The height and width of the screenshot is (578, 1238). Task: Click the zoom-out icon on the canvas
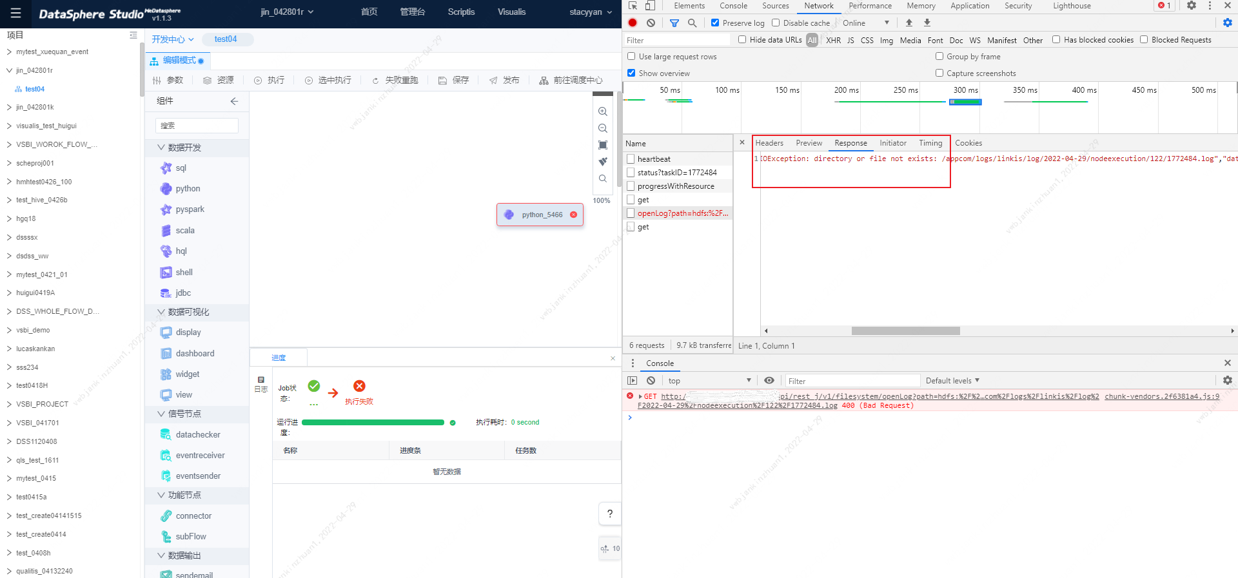point(603,128)
